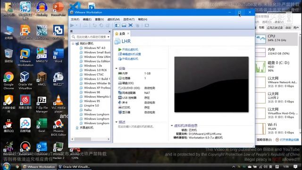Open the 选项卡(T) menu
The width and height of the screenshot is (302, 170).
pyautogui.click(x=129, y=19)
